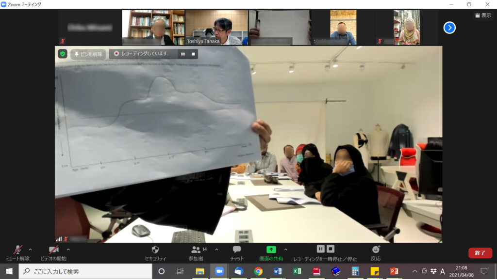Open the 表示 view menu
The width and height of the screenshot is (497, 279).
[x=483, y=15]
